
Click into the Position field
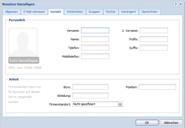coord(158,87)
